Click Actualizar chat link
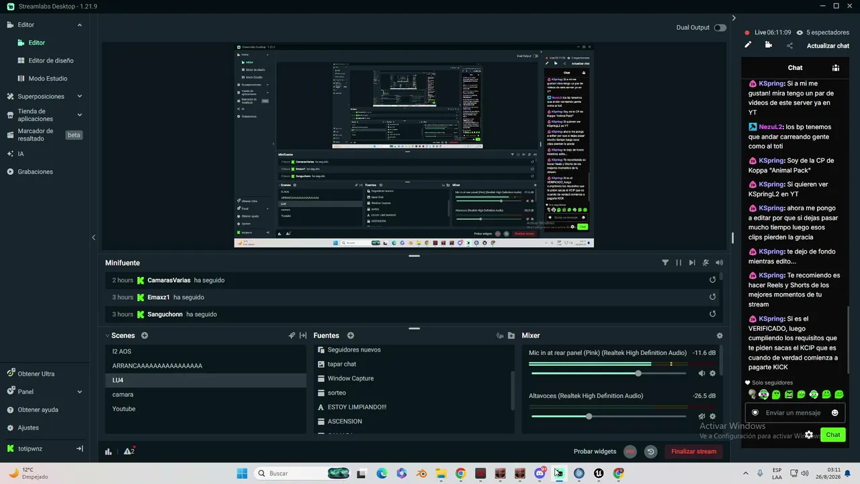The image size is (860, 484). pos(828,46)
